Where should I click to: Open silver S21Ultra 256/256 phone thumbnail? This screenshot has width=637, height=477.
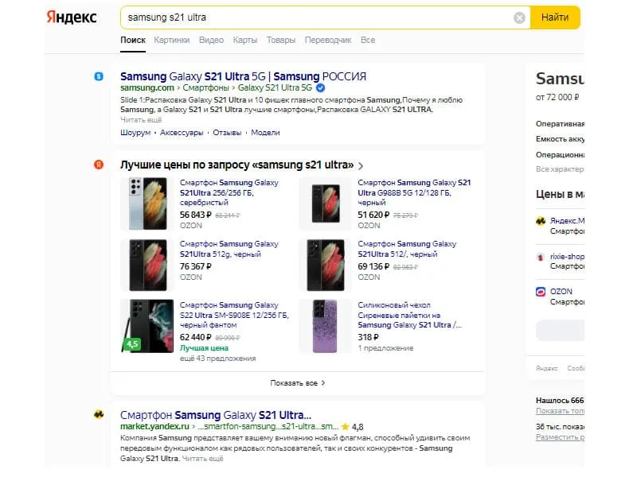point(147,204)
